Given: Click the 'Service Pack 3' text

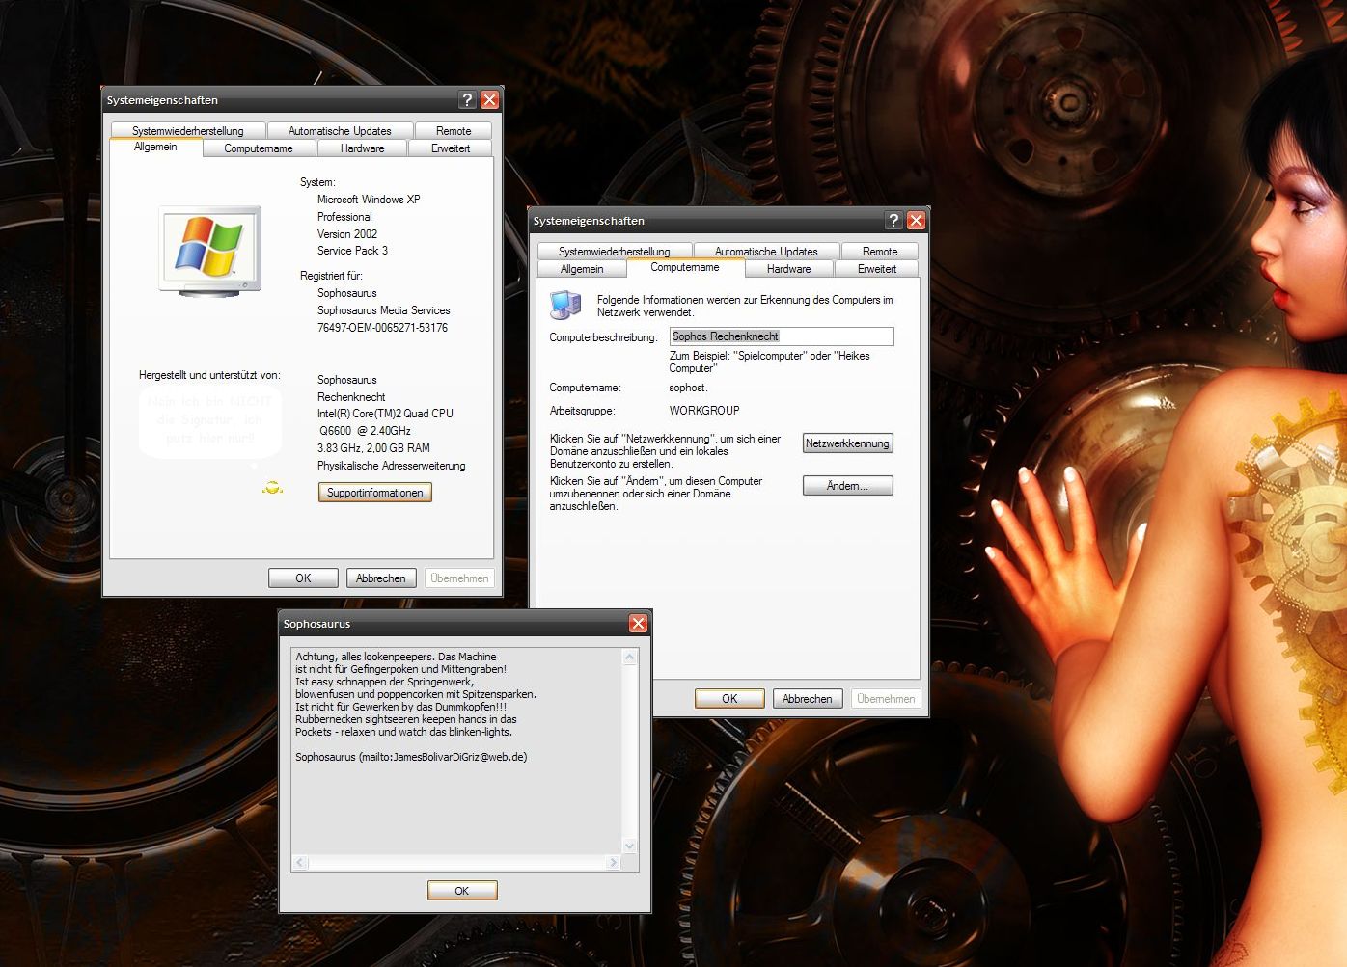Looking at the screenshot, I should pos(352,251).
